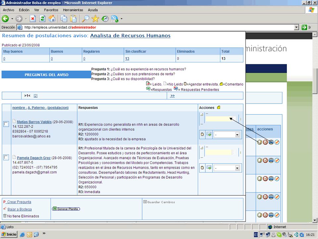Select checkbox for Pamela Dagach Grez
Viewport: 318px width, 239px height.
tap(6, 157)
